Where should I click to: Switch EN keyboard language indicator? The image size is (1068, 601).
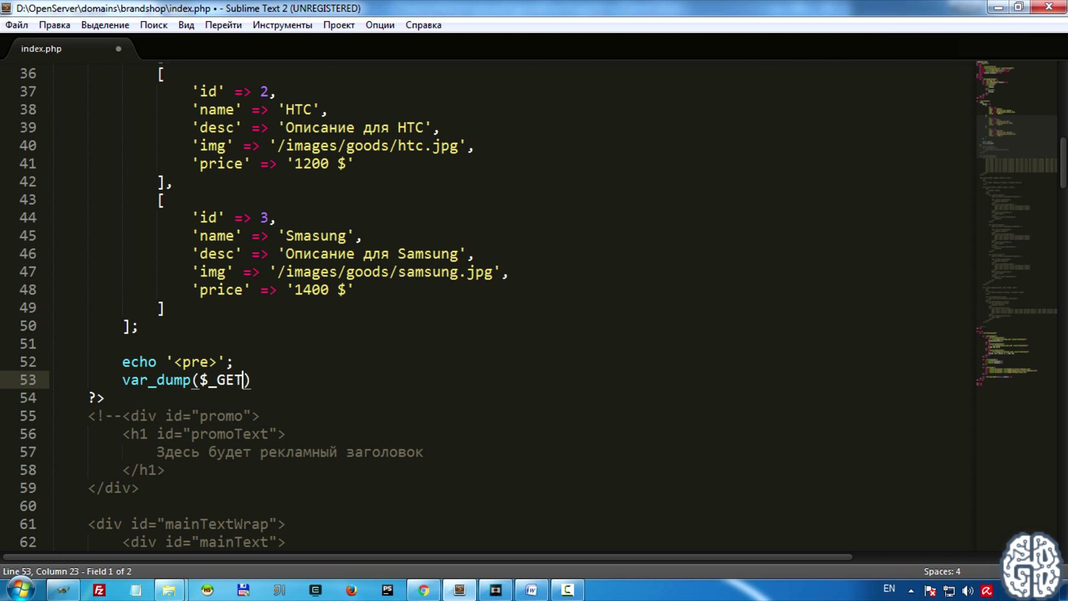889,589
